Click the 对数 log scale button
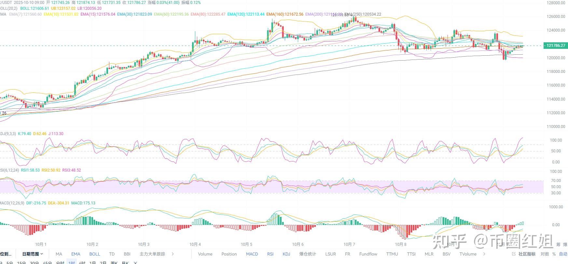This screenshot has height=264, width=568. coord(545,254)
